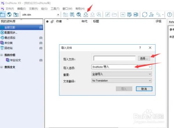Screen dimensions: 174x128
Task: Sort references by 年代 column
Action: coord(84,21)
